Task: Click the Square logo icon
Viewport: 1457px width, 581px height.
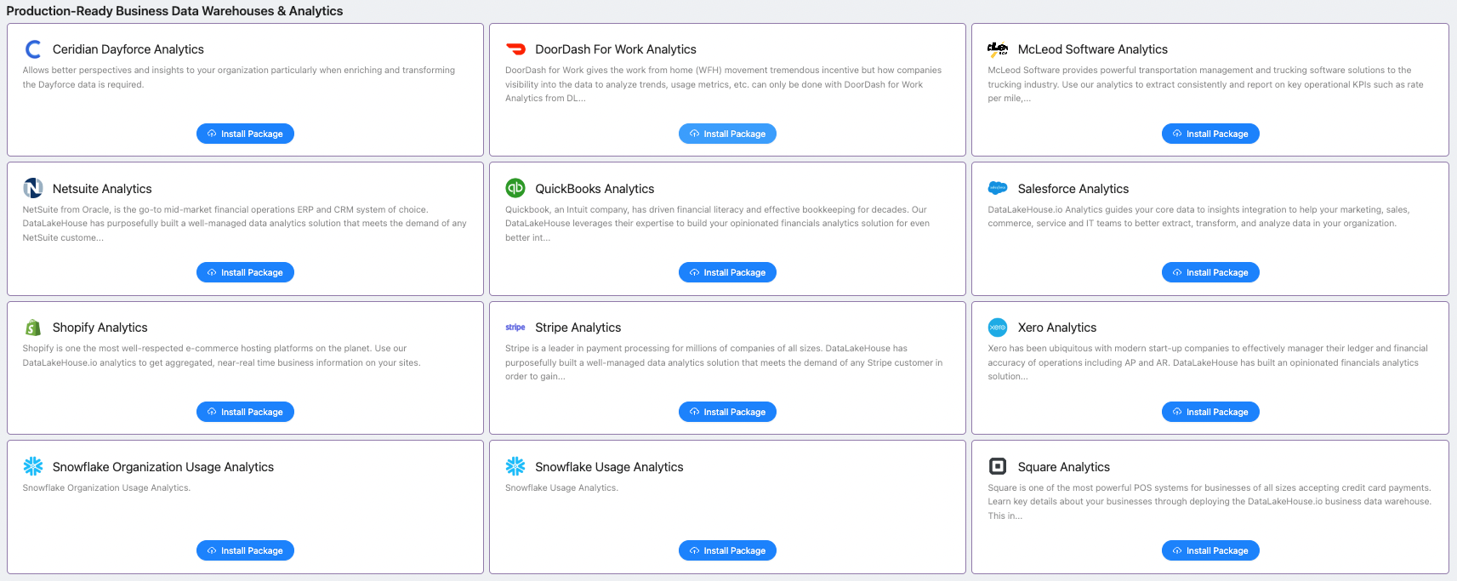Action: (998, 466)
